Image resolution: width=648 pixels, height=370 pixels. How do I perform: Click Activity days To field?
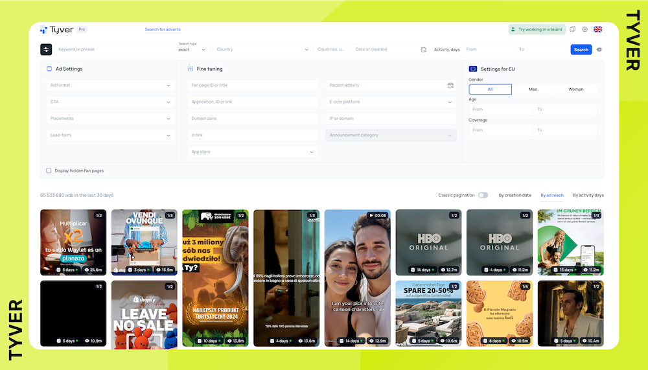[x=542, y=50]
